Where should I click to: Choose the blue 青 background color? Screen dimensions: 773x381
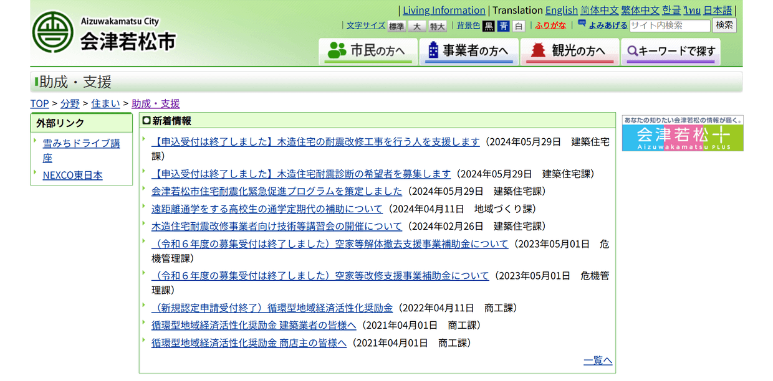pos(504,26)
